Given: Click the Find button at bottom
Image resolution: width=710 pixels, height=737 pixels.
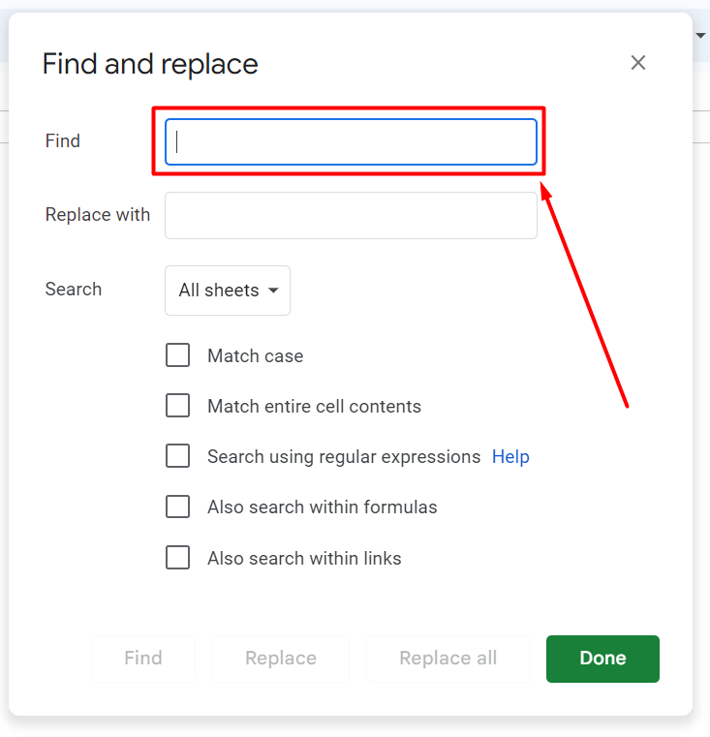Looking at the screenshot, I should click(143, 658).
